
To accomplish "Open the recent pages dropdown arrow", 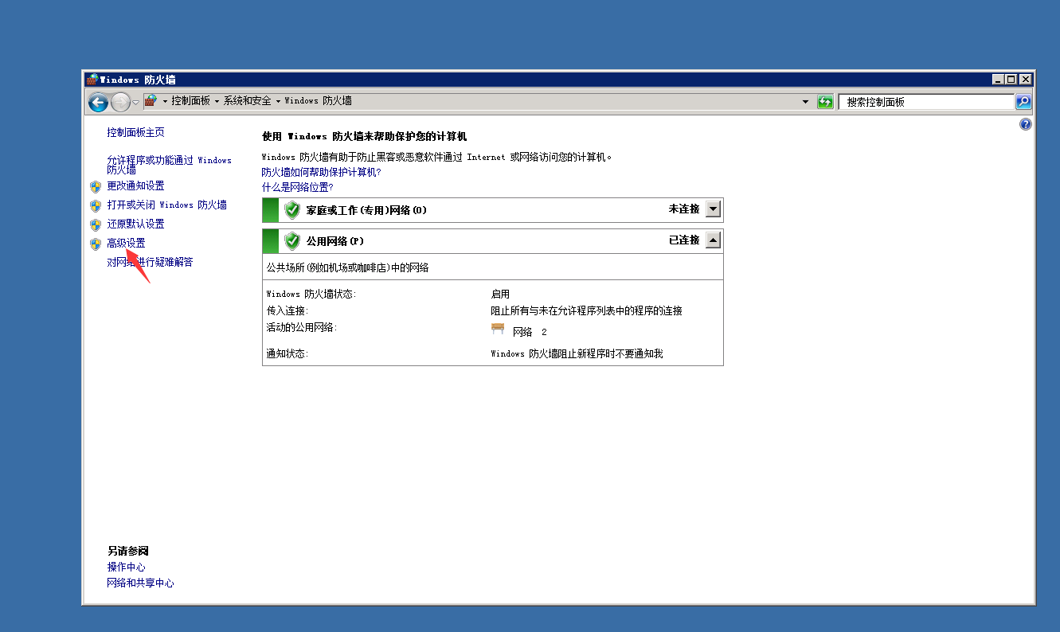I will (x=135, y=102).
